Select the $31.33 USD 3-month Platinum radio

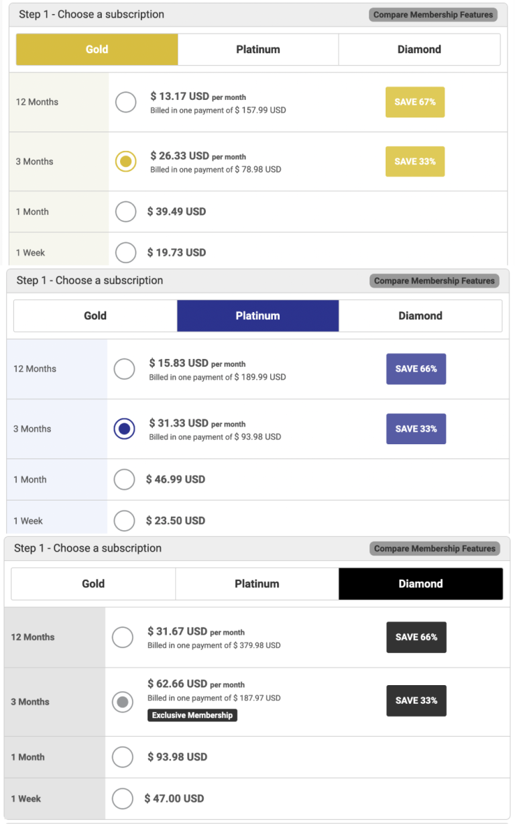tap(125, 429)
